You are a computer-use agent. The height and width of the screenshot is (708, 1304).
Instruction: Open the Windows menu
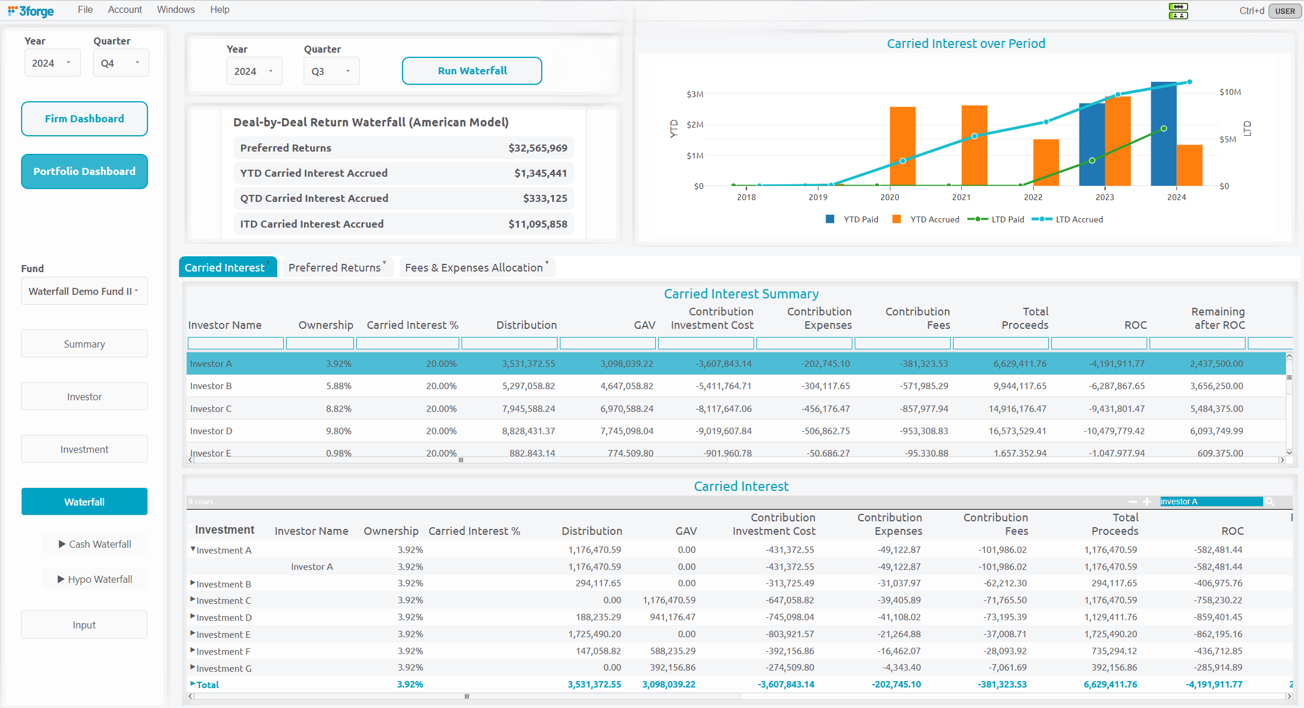pos(176,10)
